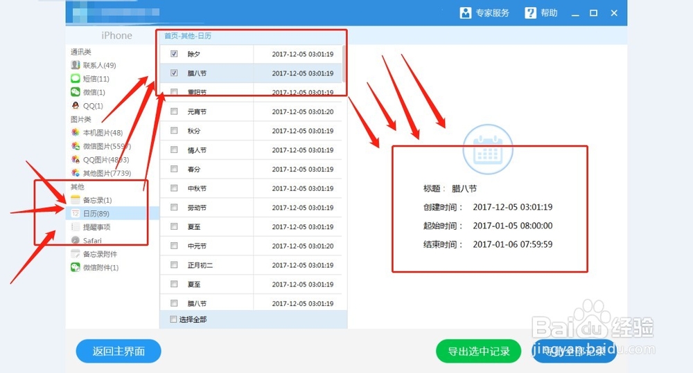The width and height of the screenshot is (693, 373).
Task: Uncheck the 除夕 checkbox
Action: pyautogui.click(x=174, y=54)
